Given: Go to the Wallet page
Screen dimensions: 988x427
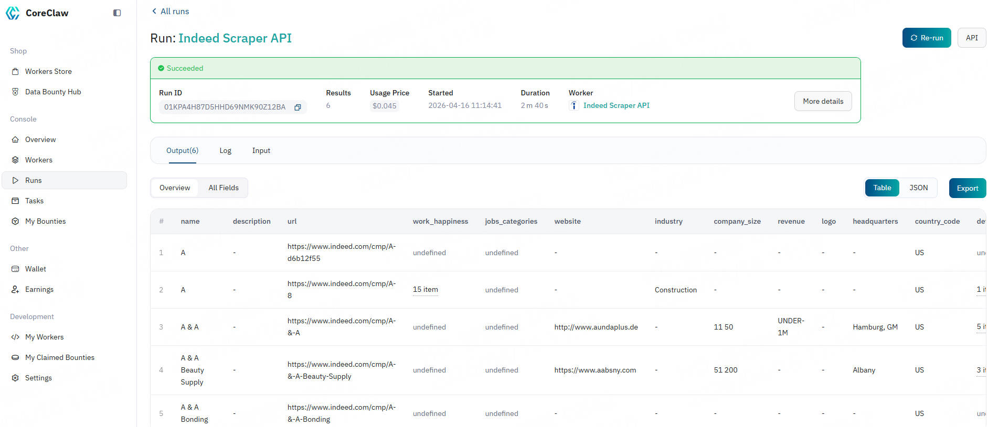Looking at the screenshot, I should [36, 269].
